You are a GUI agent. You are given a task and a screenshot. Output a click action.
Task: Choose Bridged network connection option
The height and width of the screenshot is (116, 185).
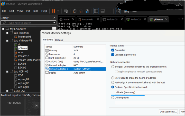(x=113, y=67)
